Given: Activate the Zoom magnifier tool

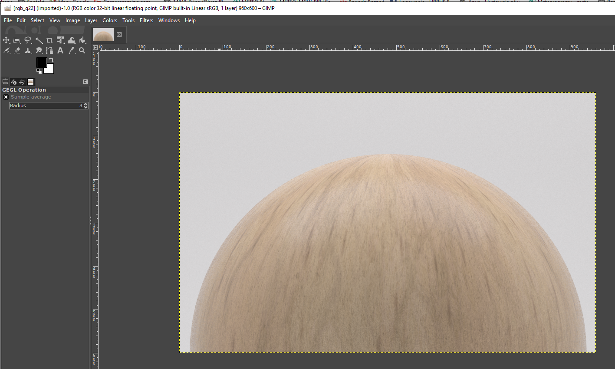Looking at the screenshot, I should [82, 51].
